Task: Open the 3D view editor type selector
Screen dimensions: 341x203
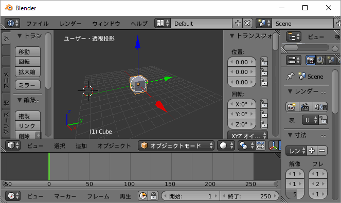Action: (13, 145)
